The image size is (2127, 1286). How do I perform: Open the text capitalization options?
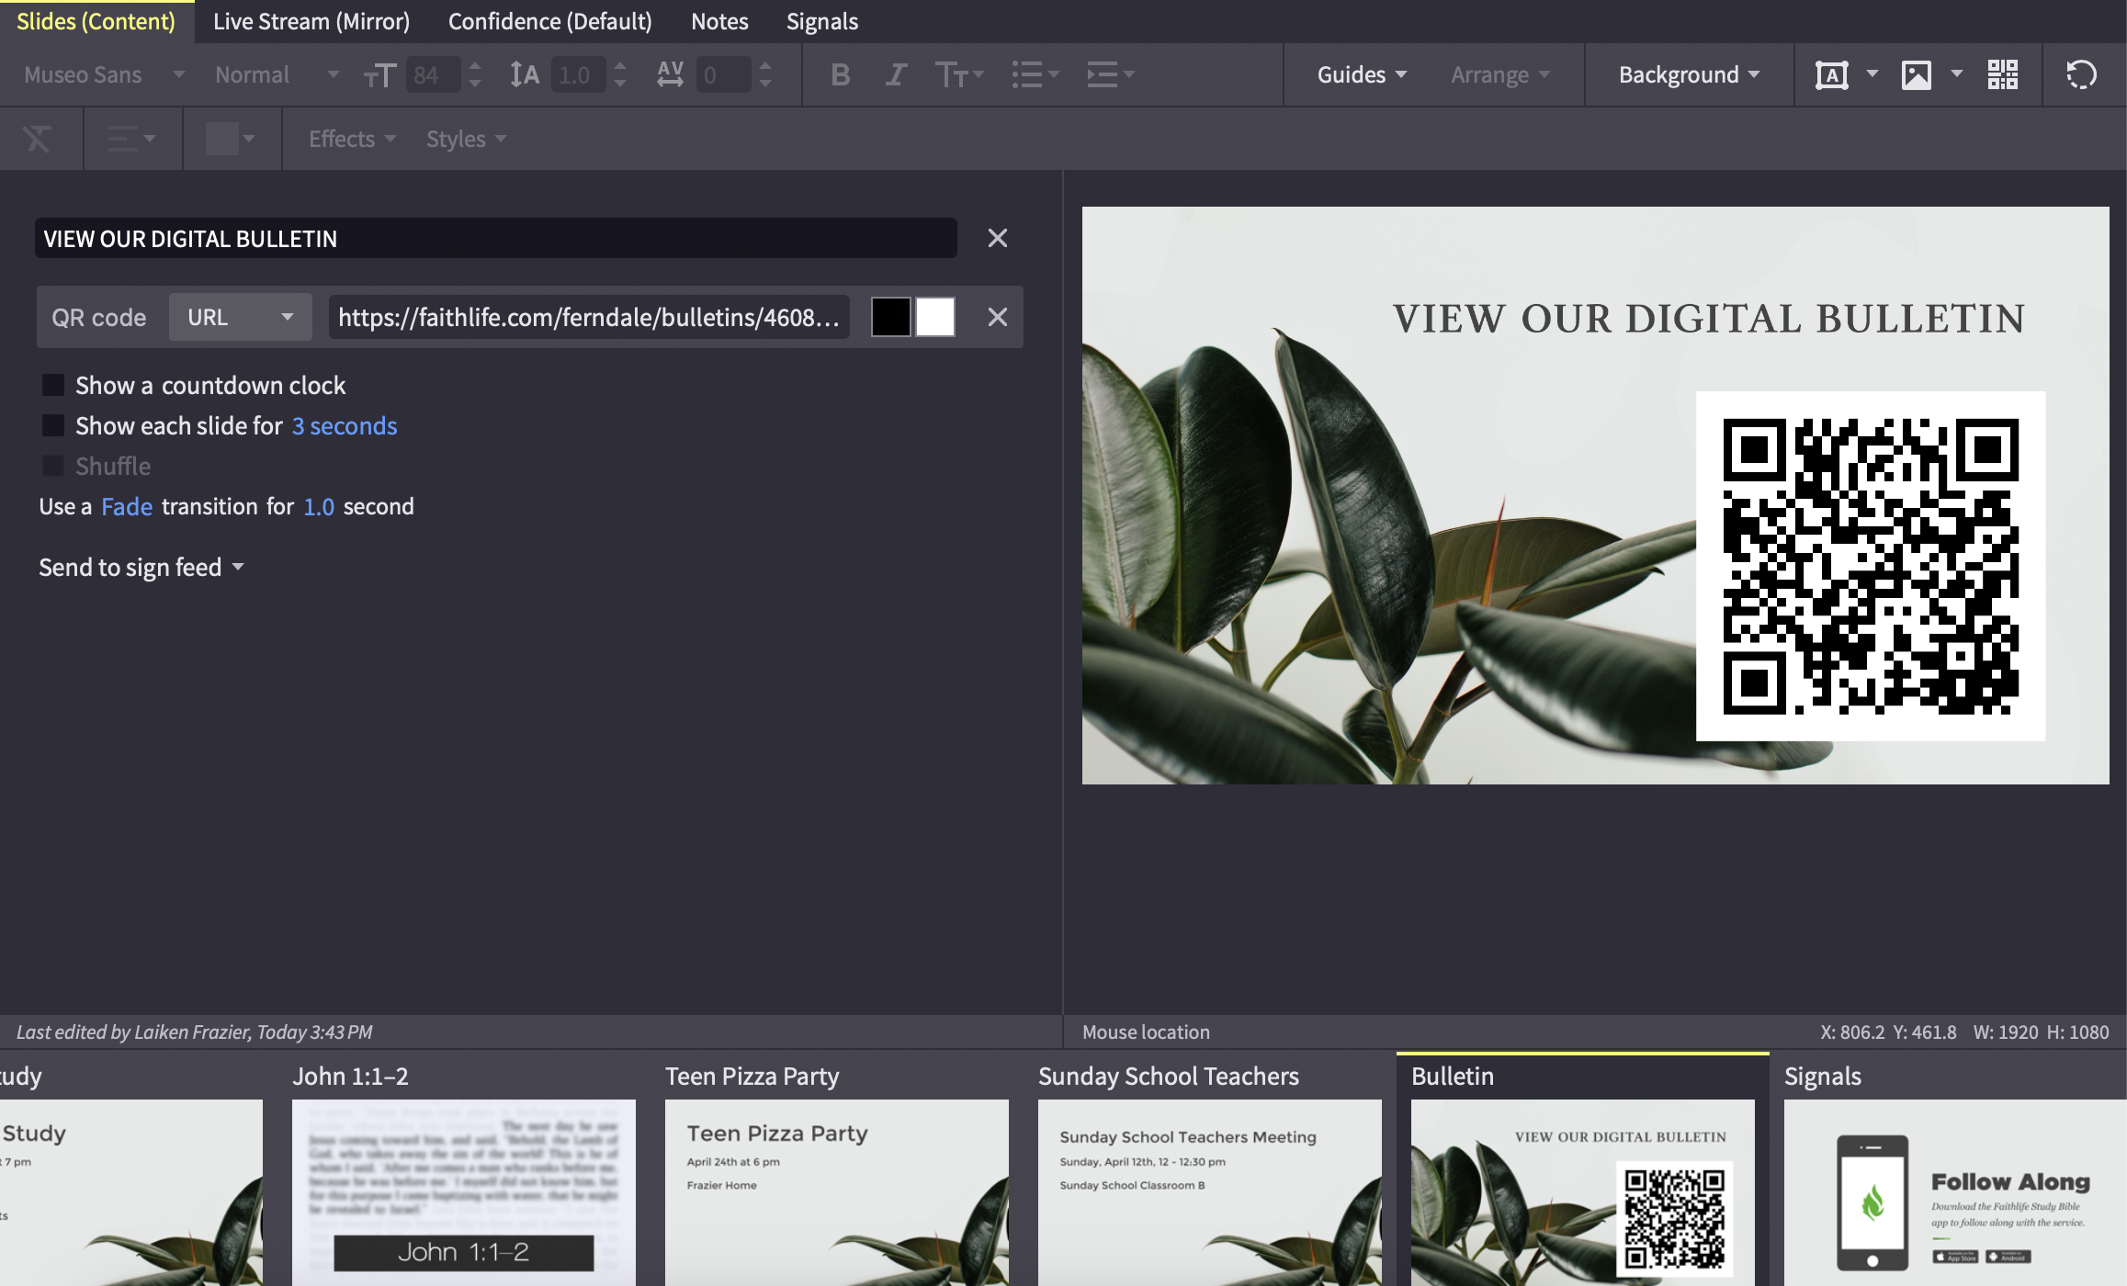958,74
